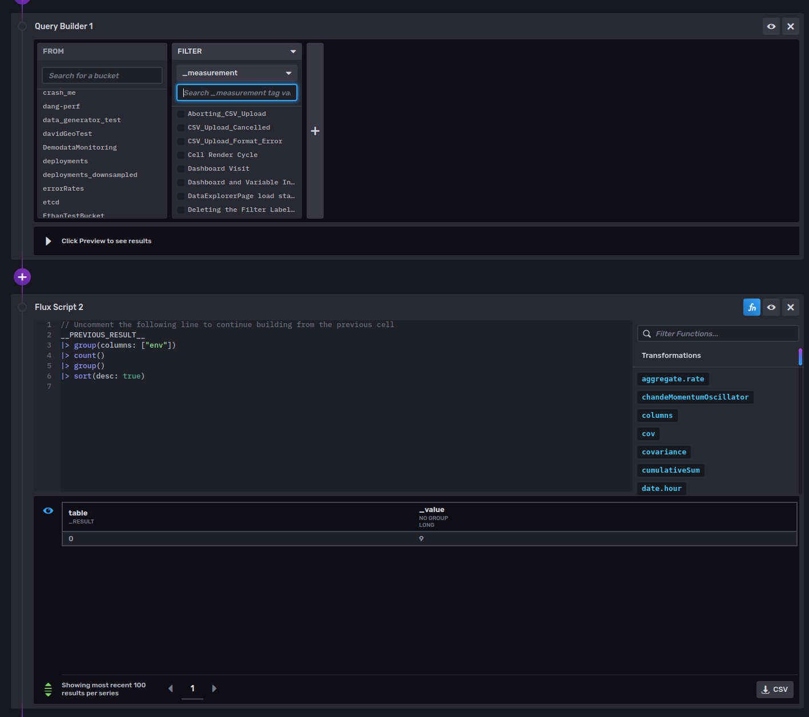Go to the previous results page

(170, 688)
